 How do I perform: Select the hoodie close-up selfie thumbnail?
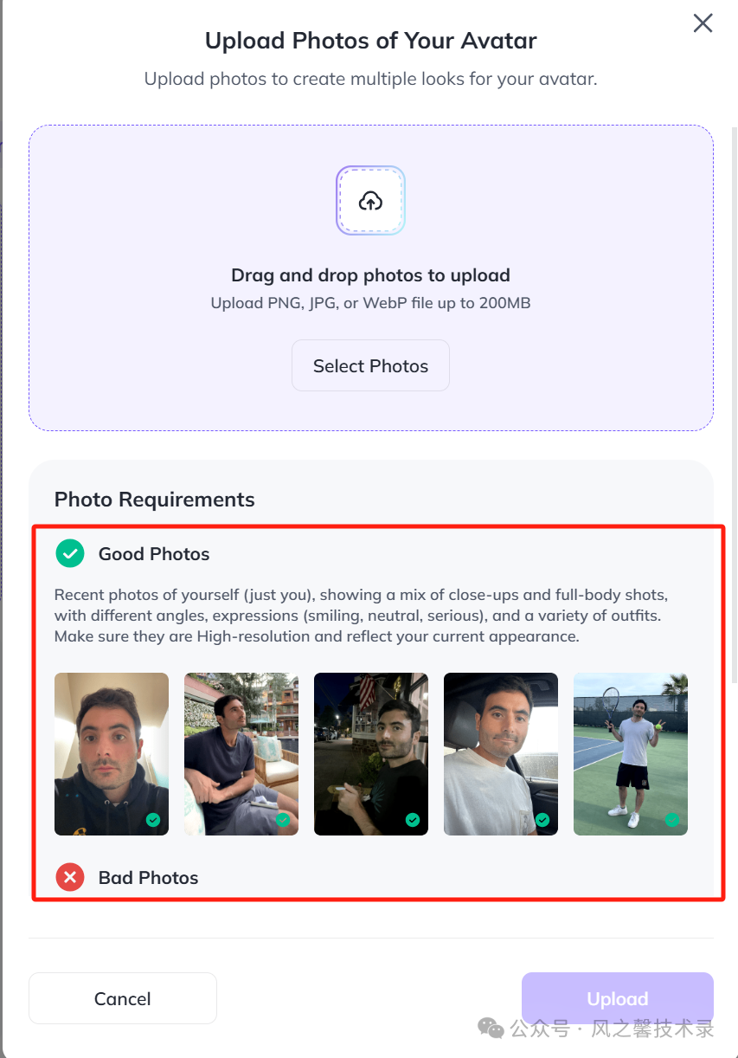(x=112, y=753)
